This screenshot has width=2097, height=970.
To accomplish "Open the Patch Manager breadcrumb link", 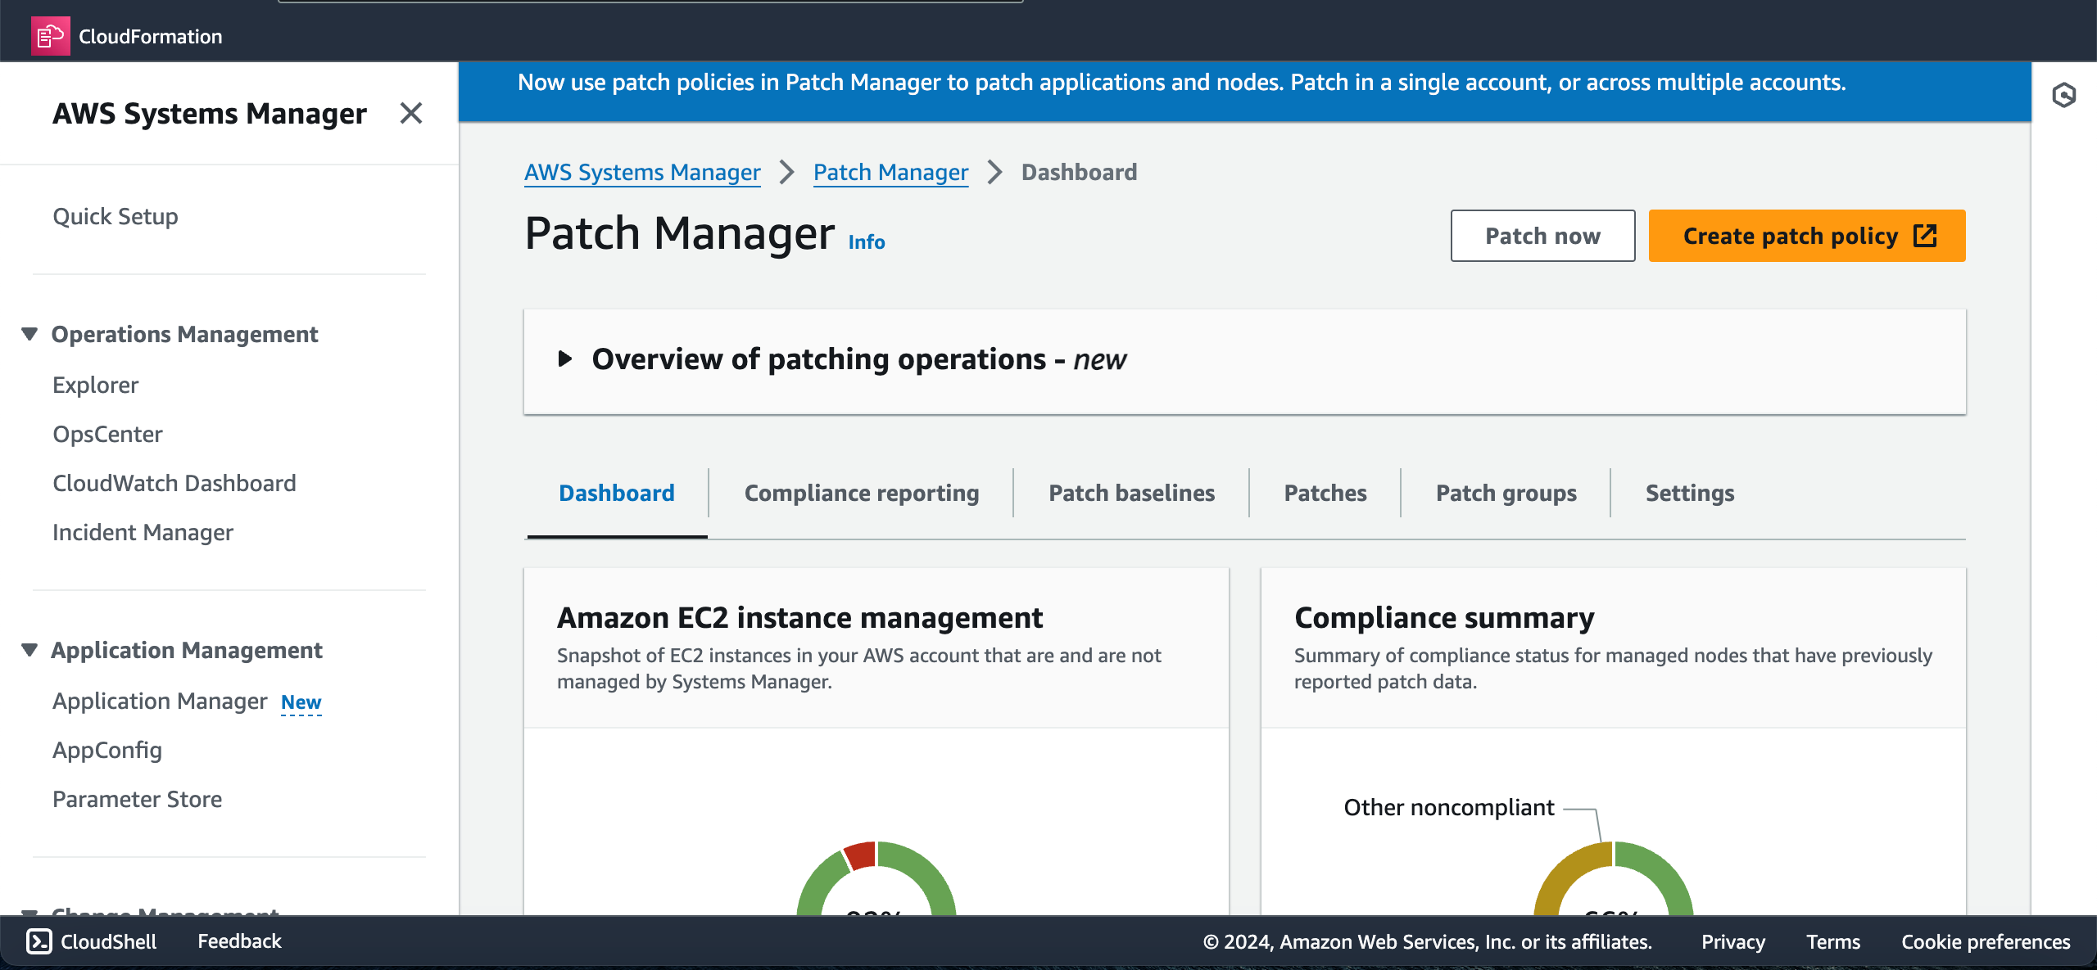I will (x=890, y=172).
